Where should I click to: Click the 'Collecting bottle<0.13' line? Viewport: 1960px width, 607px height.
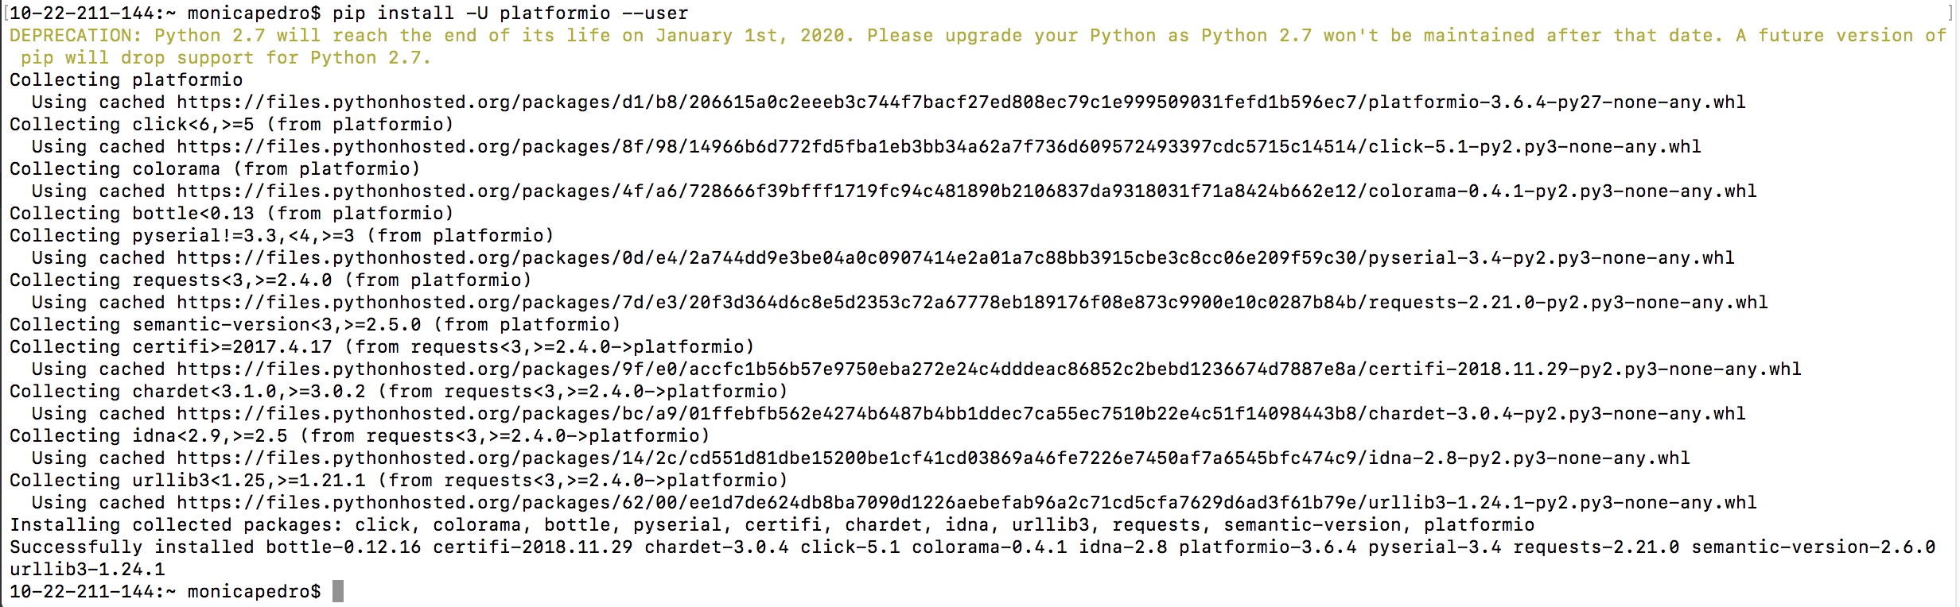(231, 214)
